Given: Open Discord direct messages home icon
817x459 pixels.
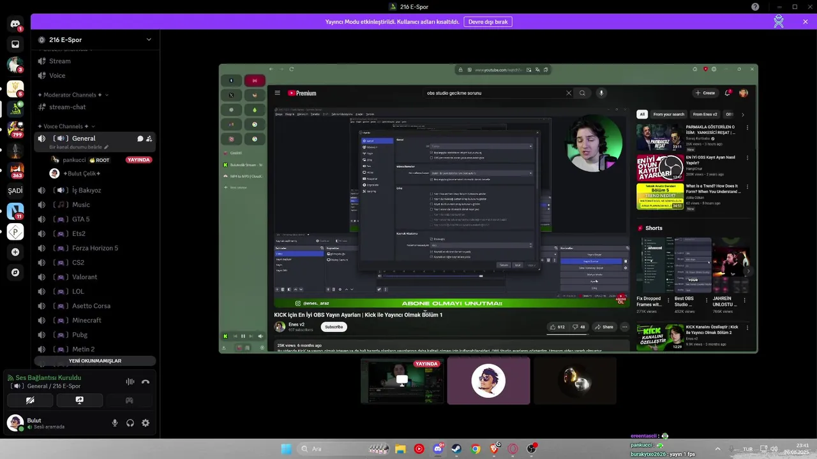Looking at the screenshot, I should click(x=15, y=24).
